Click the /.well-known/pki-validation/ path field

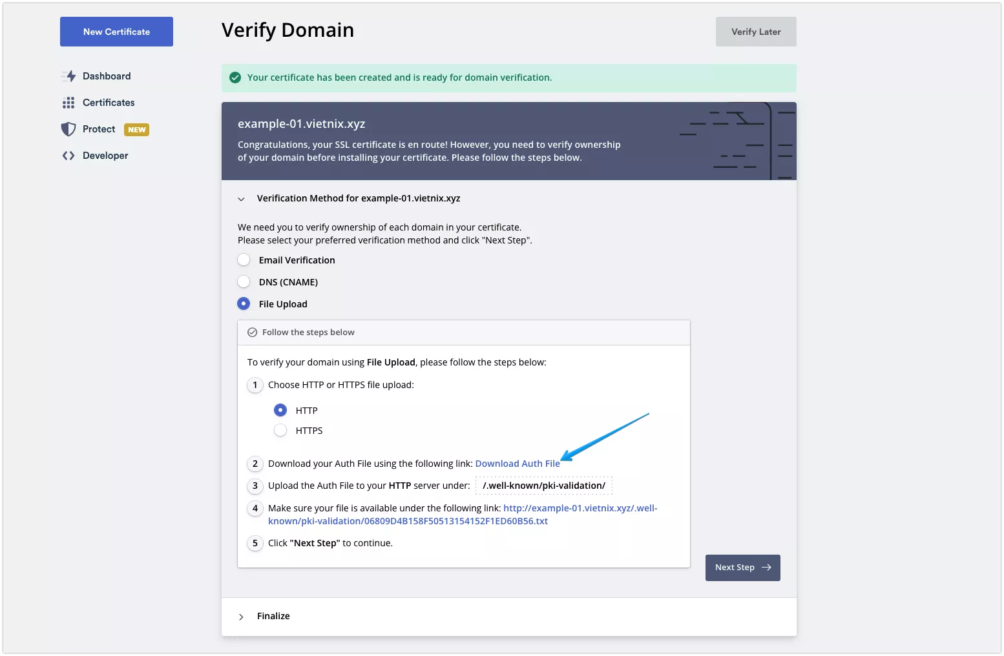(543, 486)
